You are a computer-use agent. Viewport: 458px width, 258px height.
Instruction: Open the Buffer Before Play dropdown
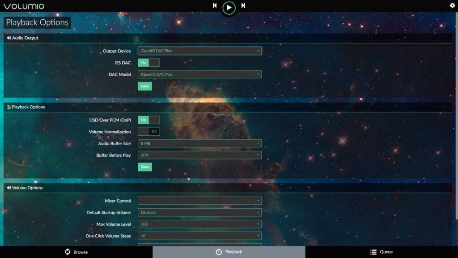click(x=199, y=155)
